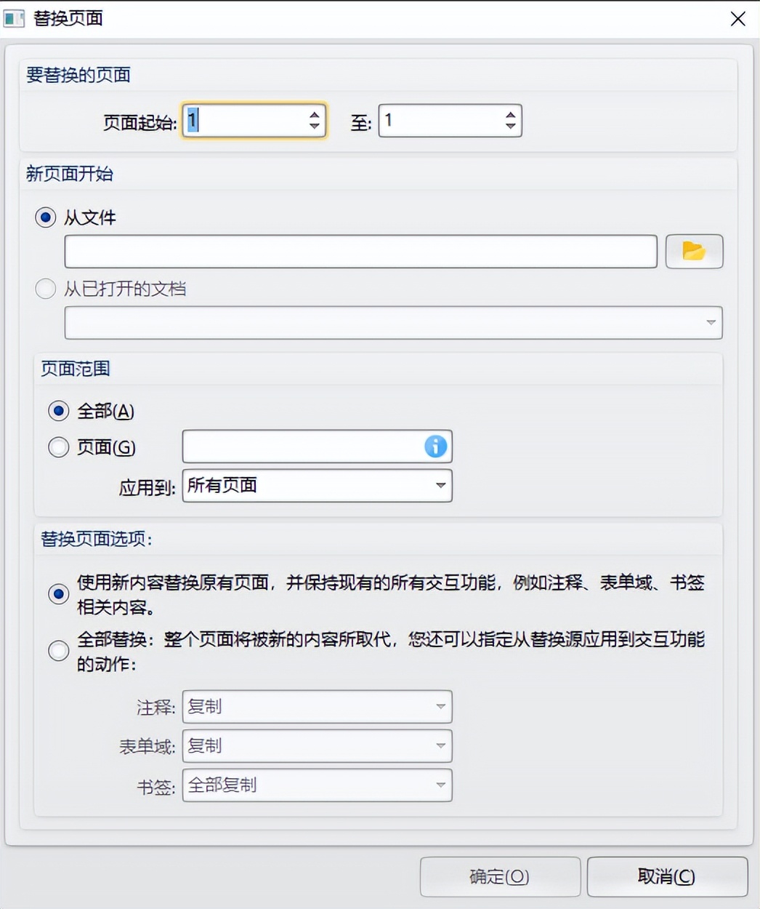Expand the opened documents combo box
Viewport: 760px width, 909px height.
coord(711,322)
